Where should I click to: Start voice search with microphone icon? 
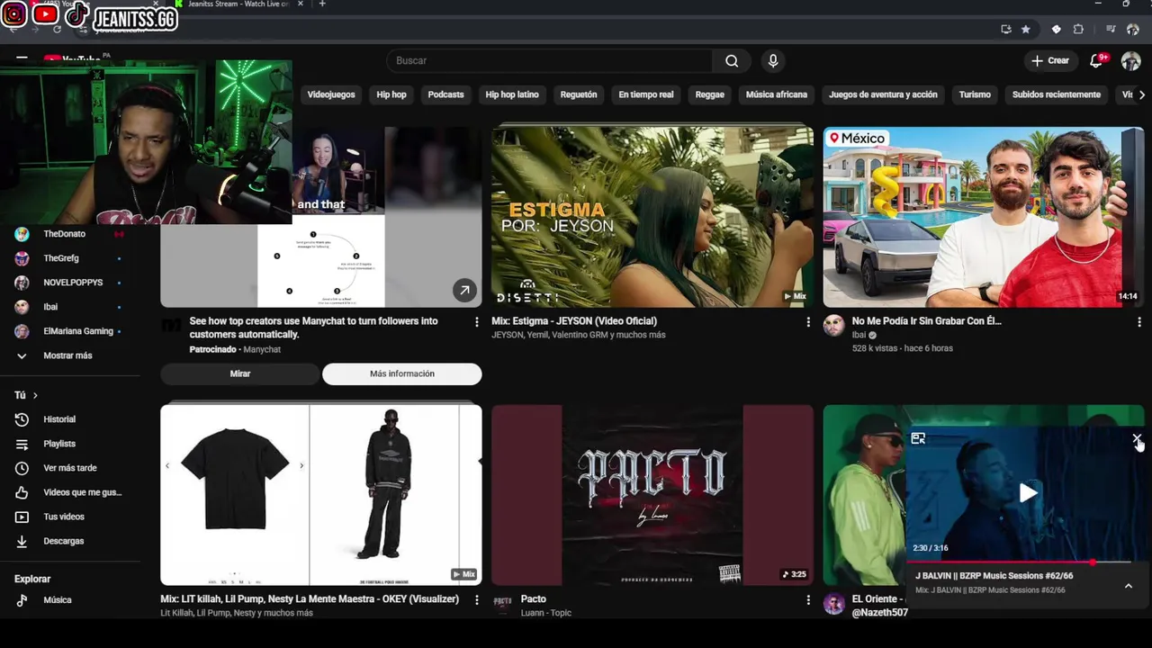(x=772, y=61)
